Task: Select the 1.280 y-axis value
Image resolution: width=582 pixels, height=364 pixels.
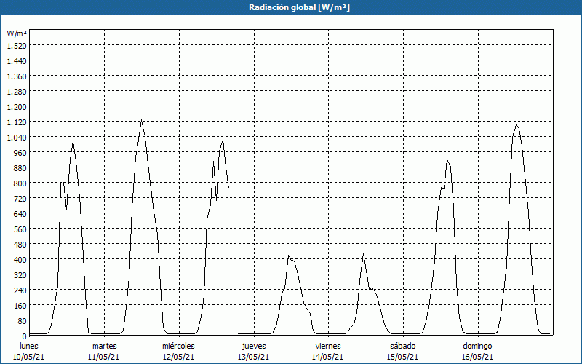Action: click(x=17, y=92)
